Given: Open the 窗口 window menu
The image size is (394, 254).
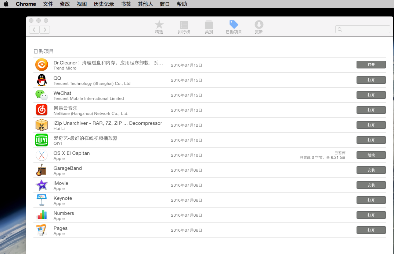Looking at the screenshot, I should coord(165,4).
